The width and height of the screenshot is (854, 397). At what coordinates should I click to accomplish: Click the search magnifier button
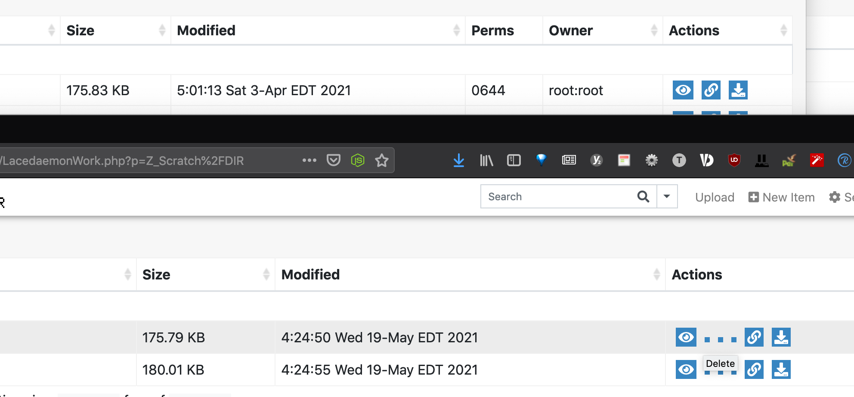pos(644,196)
